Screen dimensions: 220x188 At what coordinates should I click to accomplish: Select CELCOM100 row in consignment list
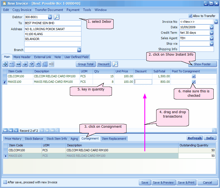point(109,150)
